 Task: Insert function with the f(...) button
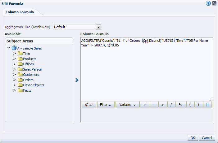pos(89,105)
